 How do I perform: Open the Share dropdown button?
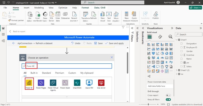point(195,8)
